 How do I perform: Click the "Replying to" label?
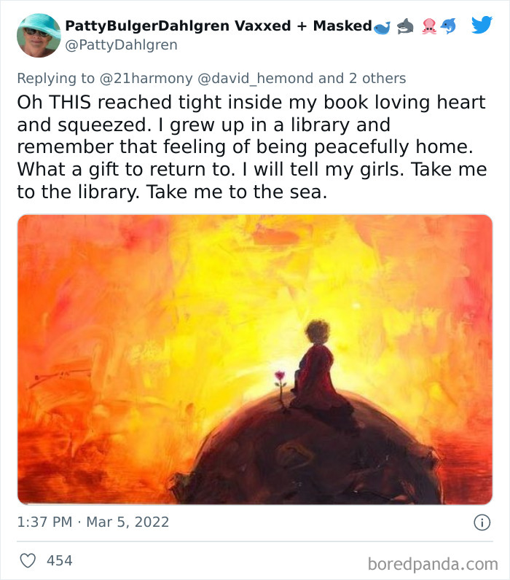pyautogui.click(x=56, y=79)
